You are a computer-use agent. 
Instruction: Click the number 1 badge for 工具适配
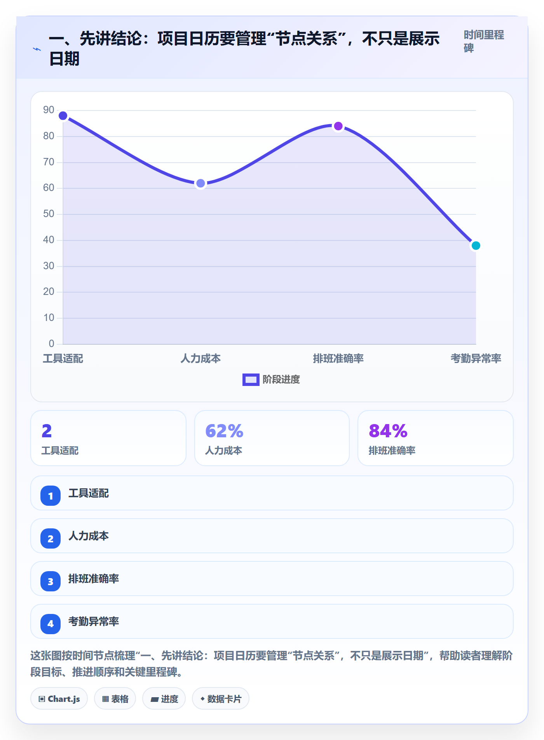click(x=51, y=496)
